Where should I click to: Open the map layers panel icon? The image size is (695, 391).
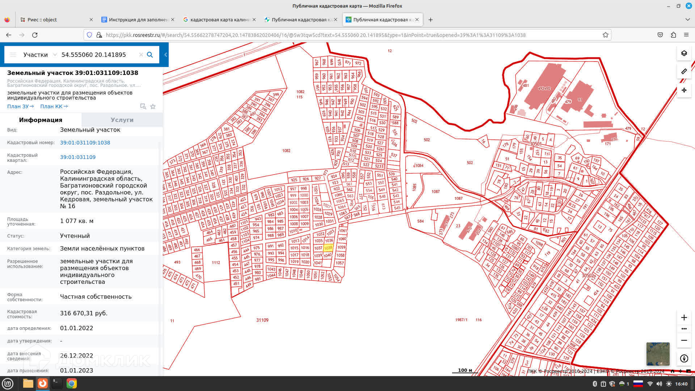pos(684,53)
